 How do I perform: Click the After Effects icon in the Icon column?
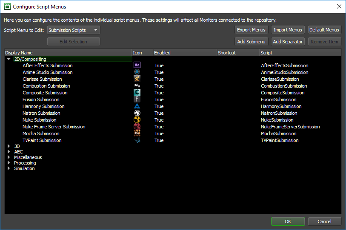pos(137,65)
